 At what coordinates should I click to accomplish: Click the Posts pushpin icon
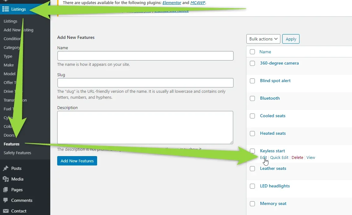[x=6, y=168]
